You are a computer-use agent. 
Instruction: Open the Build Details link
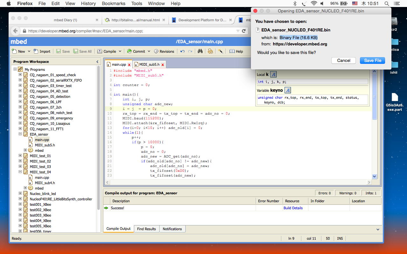click(293, 208)
